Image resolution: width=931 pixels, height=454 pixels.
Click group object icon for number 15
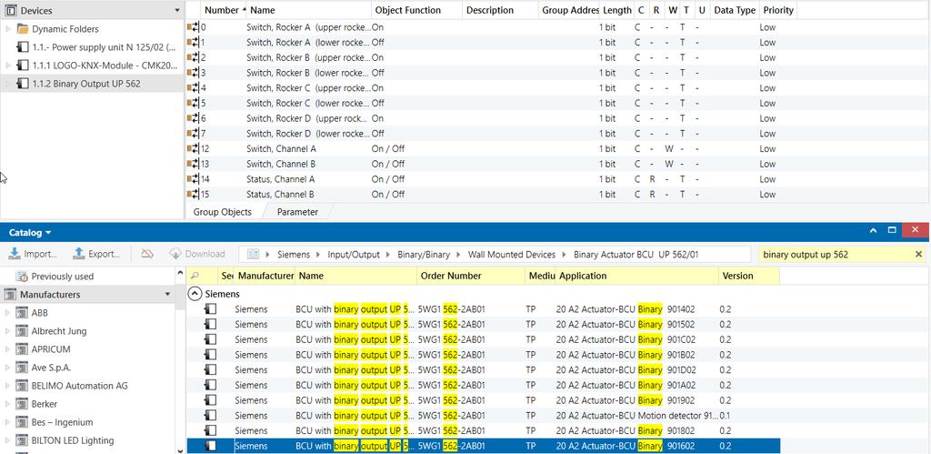tap(193, 194)
